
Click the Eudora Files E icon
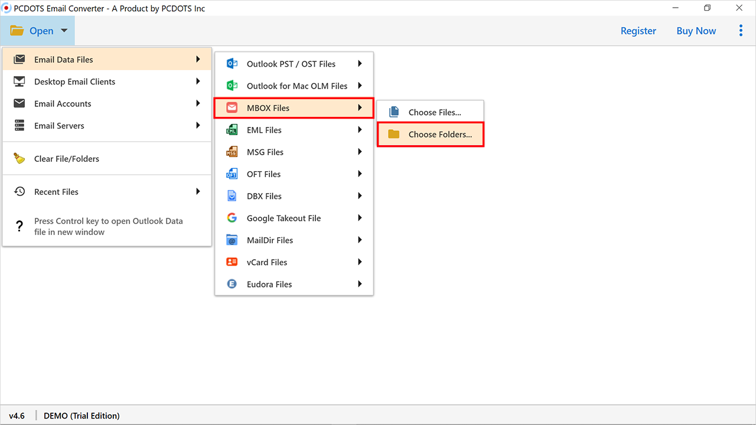232,284
